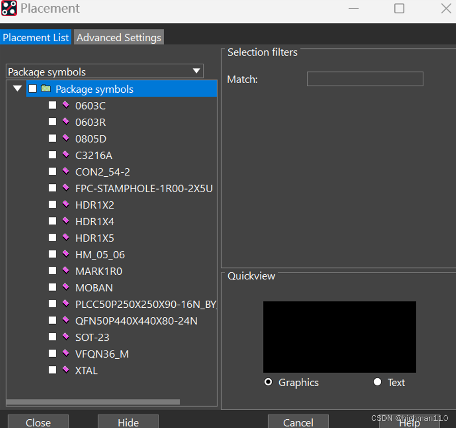Open the Placement List tab
Screen dimensions: 456x428
(x=36, y=38)
